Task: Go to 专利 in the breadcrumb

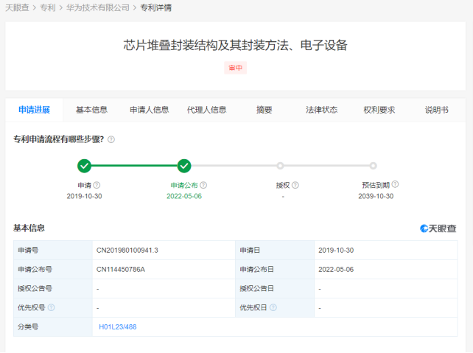Action: click(x=48, y=7)
